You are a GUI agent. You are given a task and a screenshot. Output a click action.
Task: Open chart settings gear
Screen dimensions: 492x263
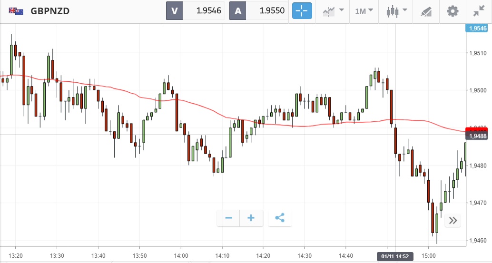click(x=453, y=11)
